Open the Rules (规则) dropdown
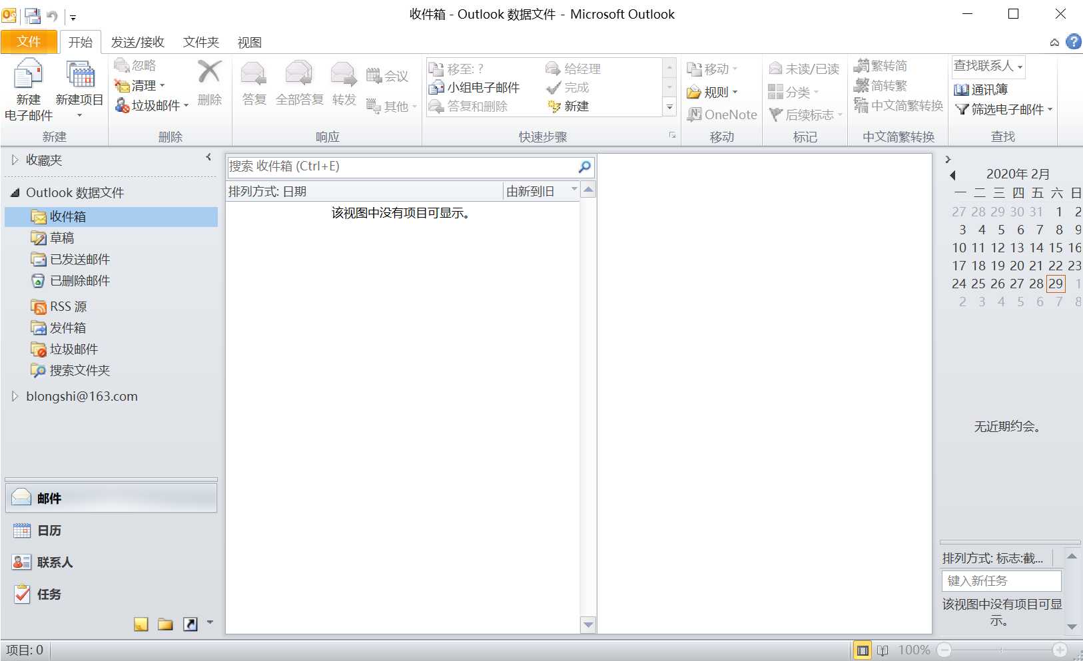This screenshot has width=1083, height=661. 713,92
